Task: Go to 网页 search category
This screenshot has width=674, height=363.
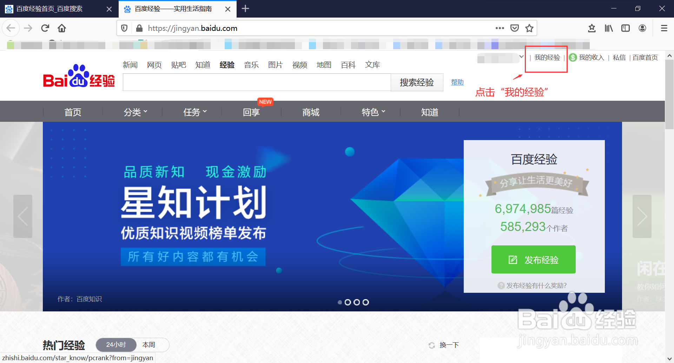Action: pyautogui.click(x=154, y=65)
